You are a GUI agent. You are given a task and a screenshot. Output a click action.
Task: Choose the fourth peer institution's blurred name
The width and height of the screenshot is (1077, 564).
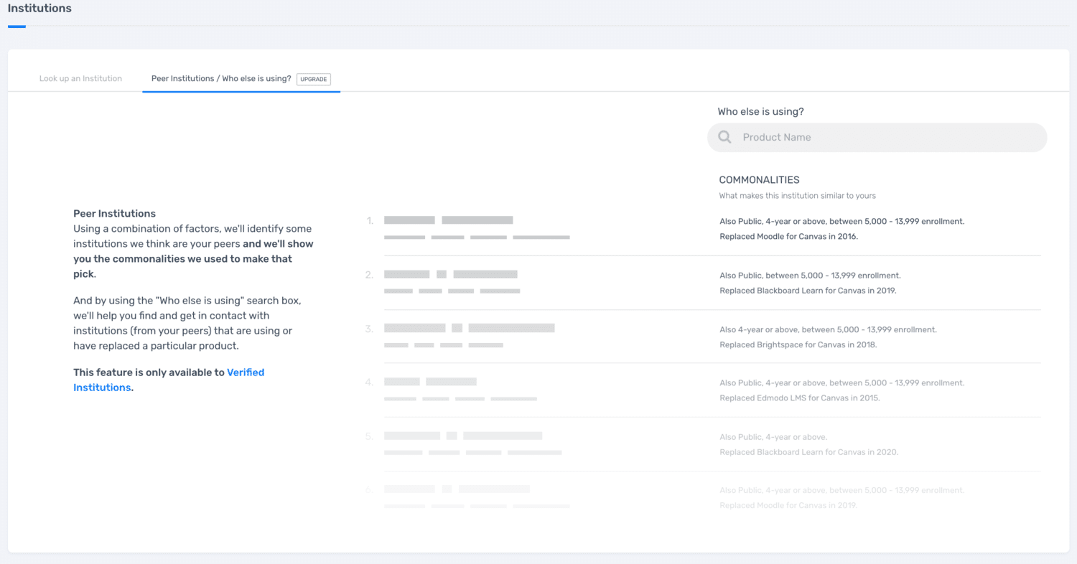tap(430, 382)
